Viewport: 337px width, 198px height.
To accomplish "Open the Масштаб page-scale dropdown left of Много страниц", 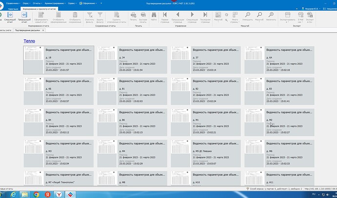I will [x=218, y=17].
